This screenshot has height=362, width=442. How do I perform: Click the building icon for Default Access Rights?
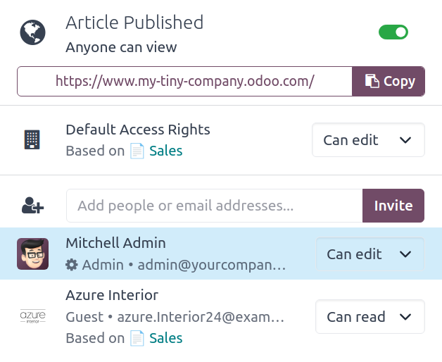(32, 139)
